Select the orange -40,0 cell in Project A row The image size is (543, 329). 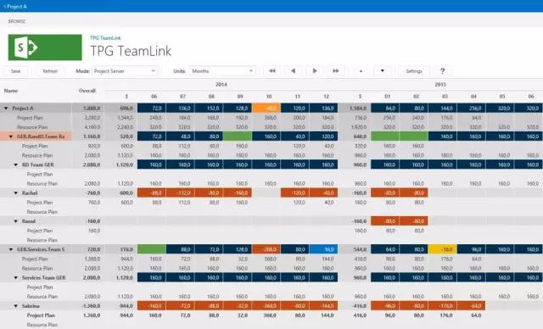click(x=266, y=109)
